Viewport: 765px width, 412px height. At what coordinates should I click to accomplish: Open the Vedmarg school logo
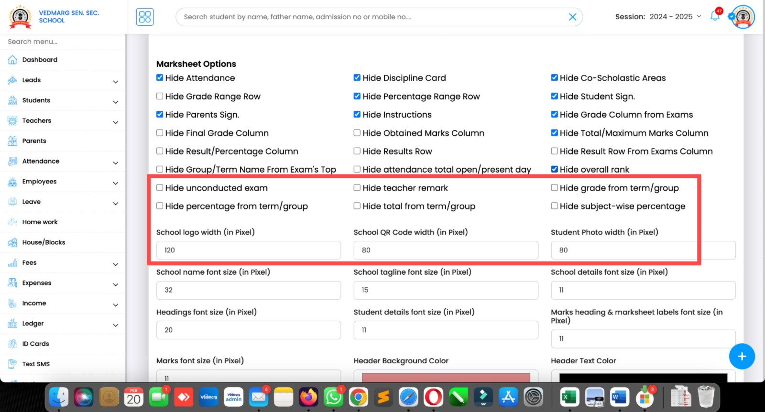click(21, 17)
